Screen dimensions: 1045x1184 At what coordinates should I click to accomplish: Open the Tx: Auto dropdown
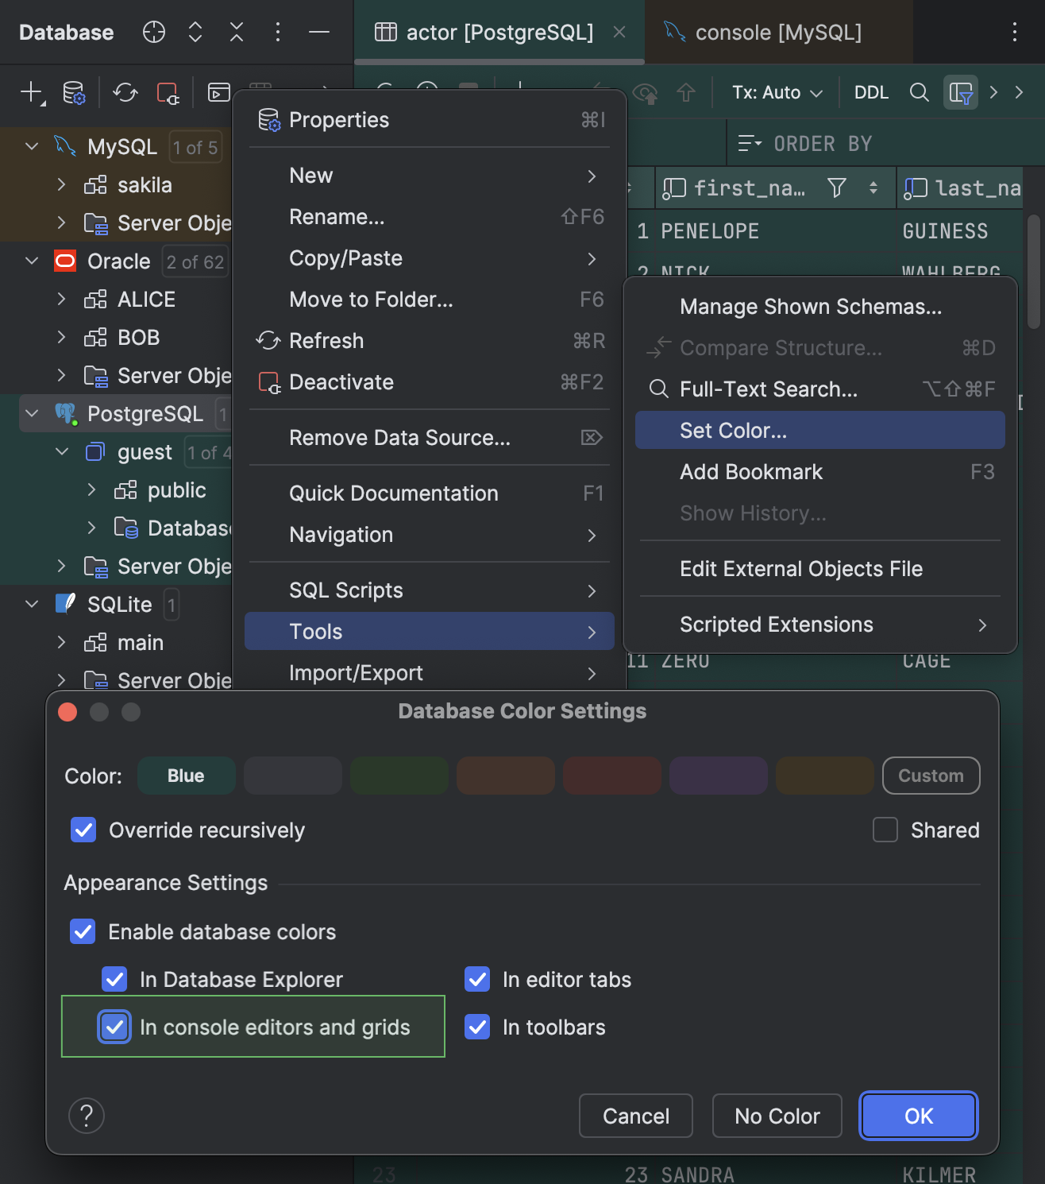[777, 93]
